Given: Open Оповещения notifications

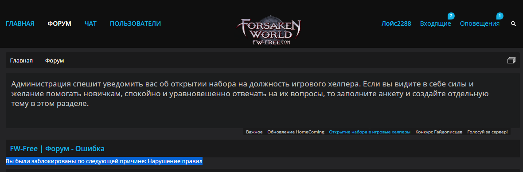Looking at the screenshot, I should (480, 23).
